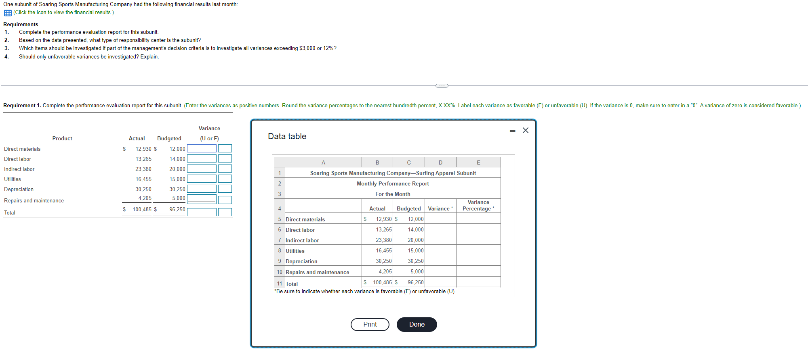Click row 9 Depreciation label in data table
This screenshot has width=808, height=352.
click(x=301, y=261)
